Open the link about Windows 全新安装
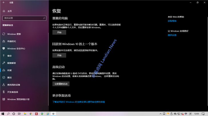 [x=79, y=102]
